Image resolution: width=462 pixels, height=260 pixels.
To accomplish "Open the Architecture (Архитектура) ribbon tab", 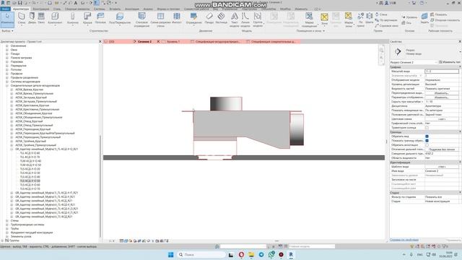I will tap(21, 9).
